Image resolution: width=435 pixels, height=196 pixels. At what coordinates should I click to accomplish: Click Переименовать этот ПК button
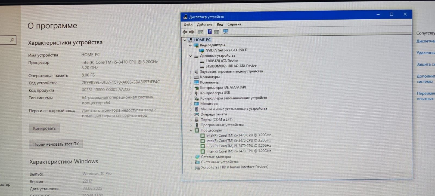coord(56,144)
